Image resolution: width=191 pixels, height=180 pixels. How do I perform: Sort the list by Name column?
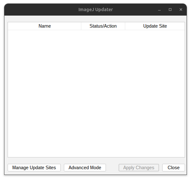click(45, 26)
